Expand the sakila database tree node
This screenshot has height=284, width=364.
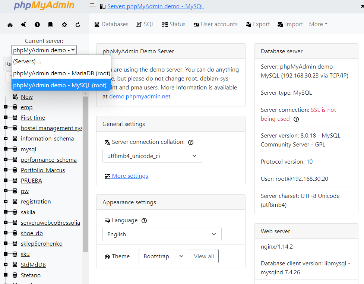6,212
